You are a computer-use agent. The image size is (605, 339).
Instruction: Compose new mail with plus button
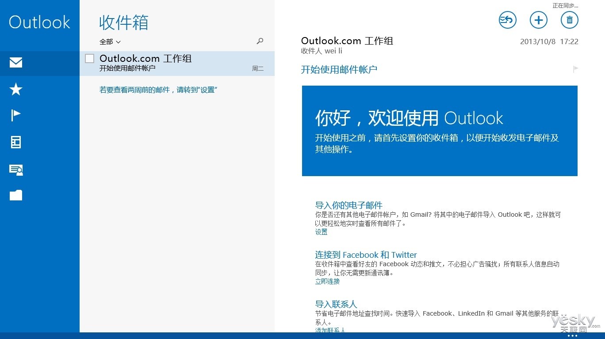coord(539,20)
